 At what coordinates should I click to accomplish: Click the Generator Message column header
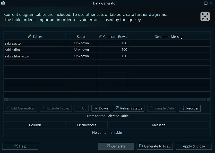(169, 37)
